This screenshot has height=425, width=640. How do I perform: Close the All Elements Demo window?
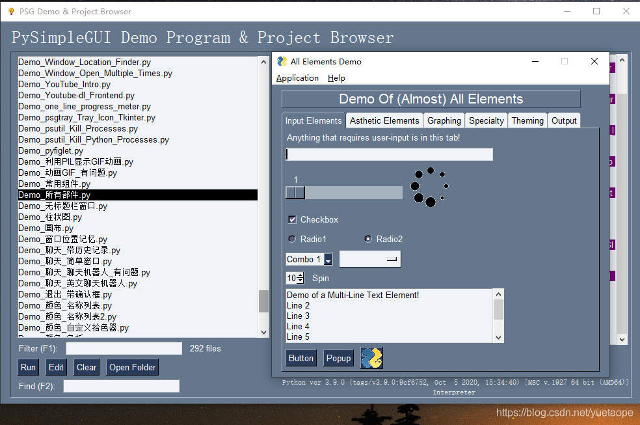pos(594,61)
